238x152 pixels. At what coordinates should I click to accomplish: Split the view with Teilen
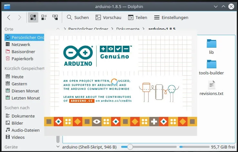(x=138, y=17)
